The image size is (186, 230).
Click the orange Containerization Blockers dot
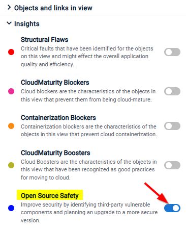tap(11, 126)
